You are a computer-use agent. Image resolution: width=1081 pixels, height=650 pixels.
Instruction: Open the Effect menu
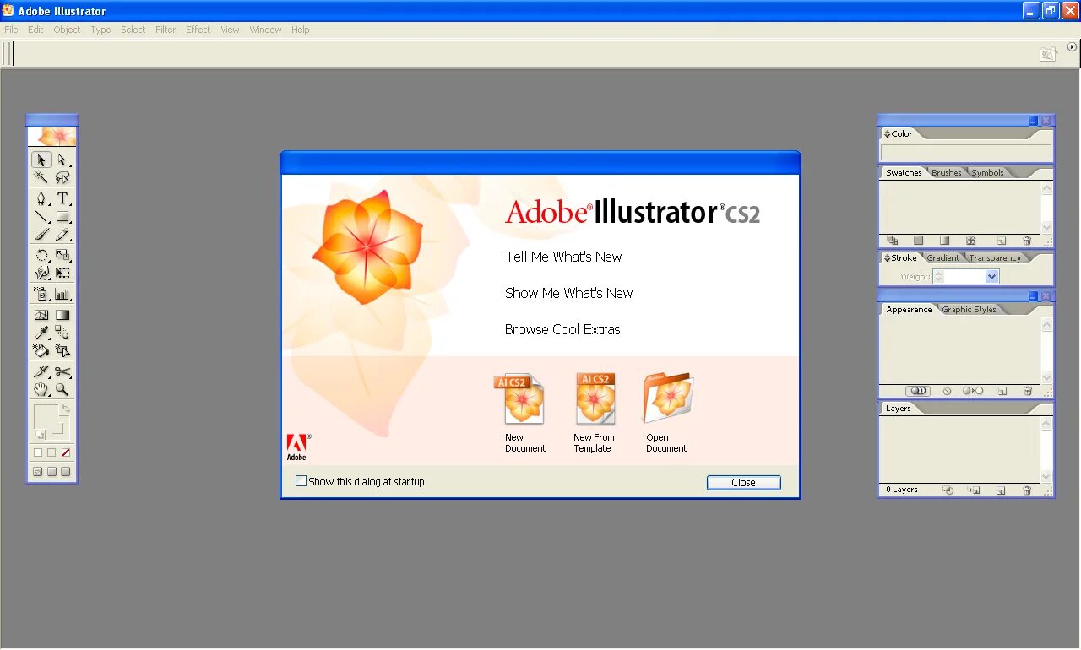[x=198, y=30]
